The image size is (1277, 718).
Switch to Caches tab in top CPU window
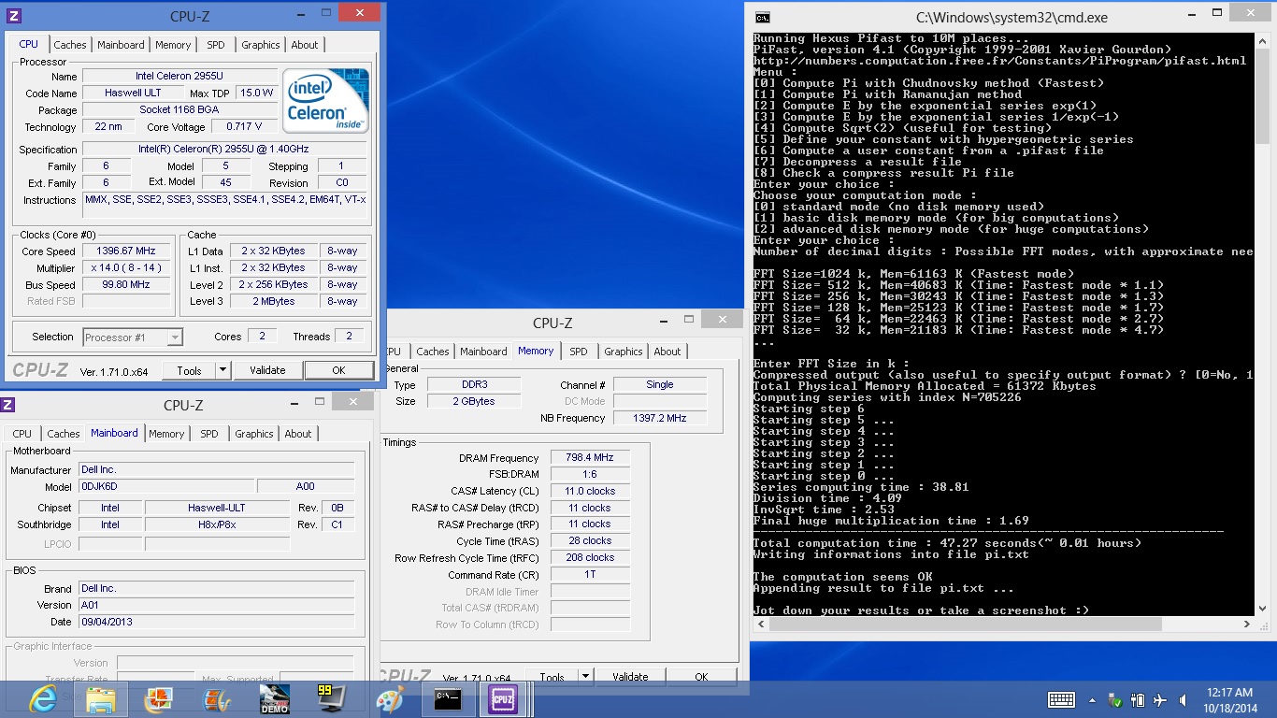(70, 45)
